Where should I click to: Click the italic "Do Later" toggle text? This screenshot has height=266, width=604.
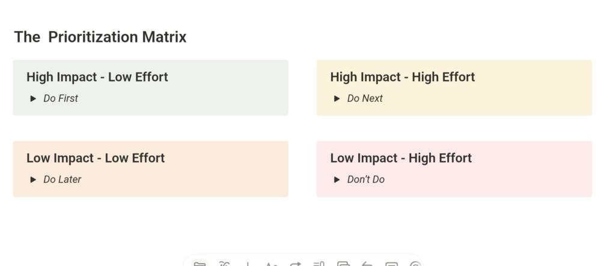pos(62,179)
